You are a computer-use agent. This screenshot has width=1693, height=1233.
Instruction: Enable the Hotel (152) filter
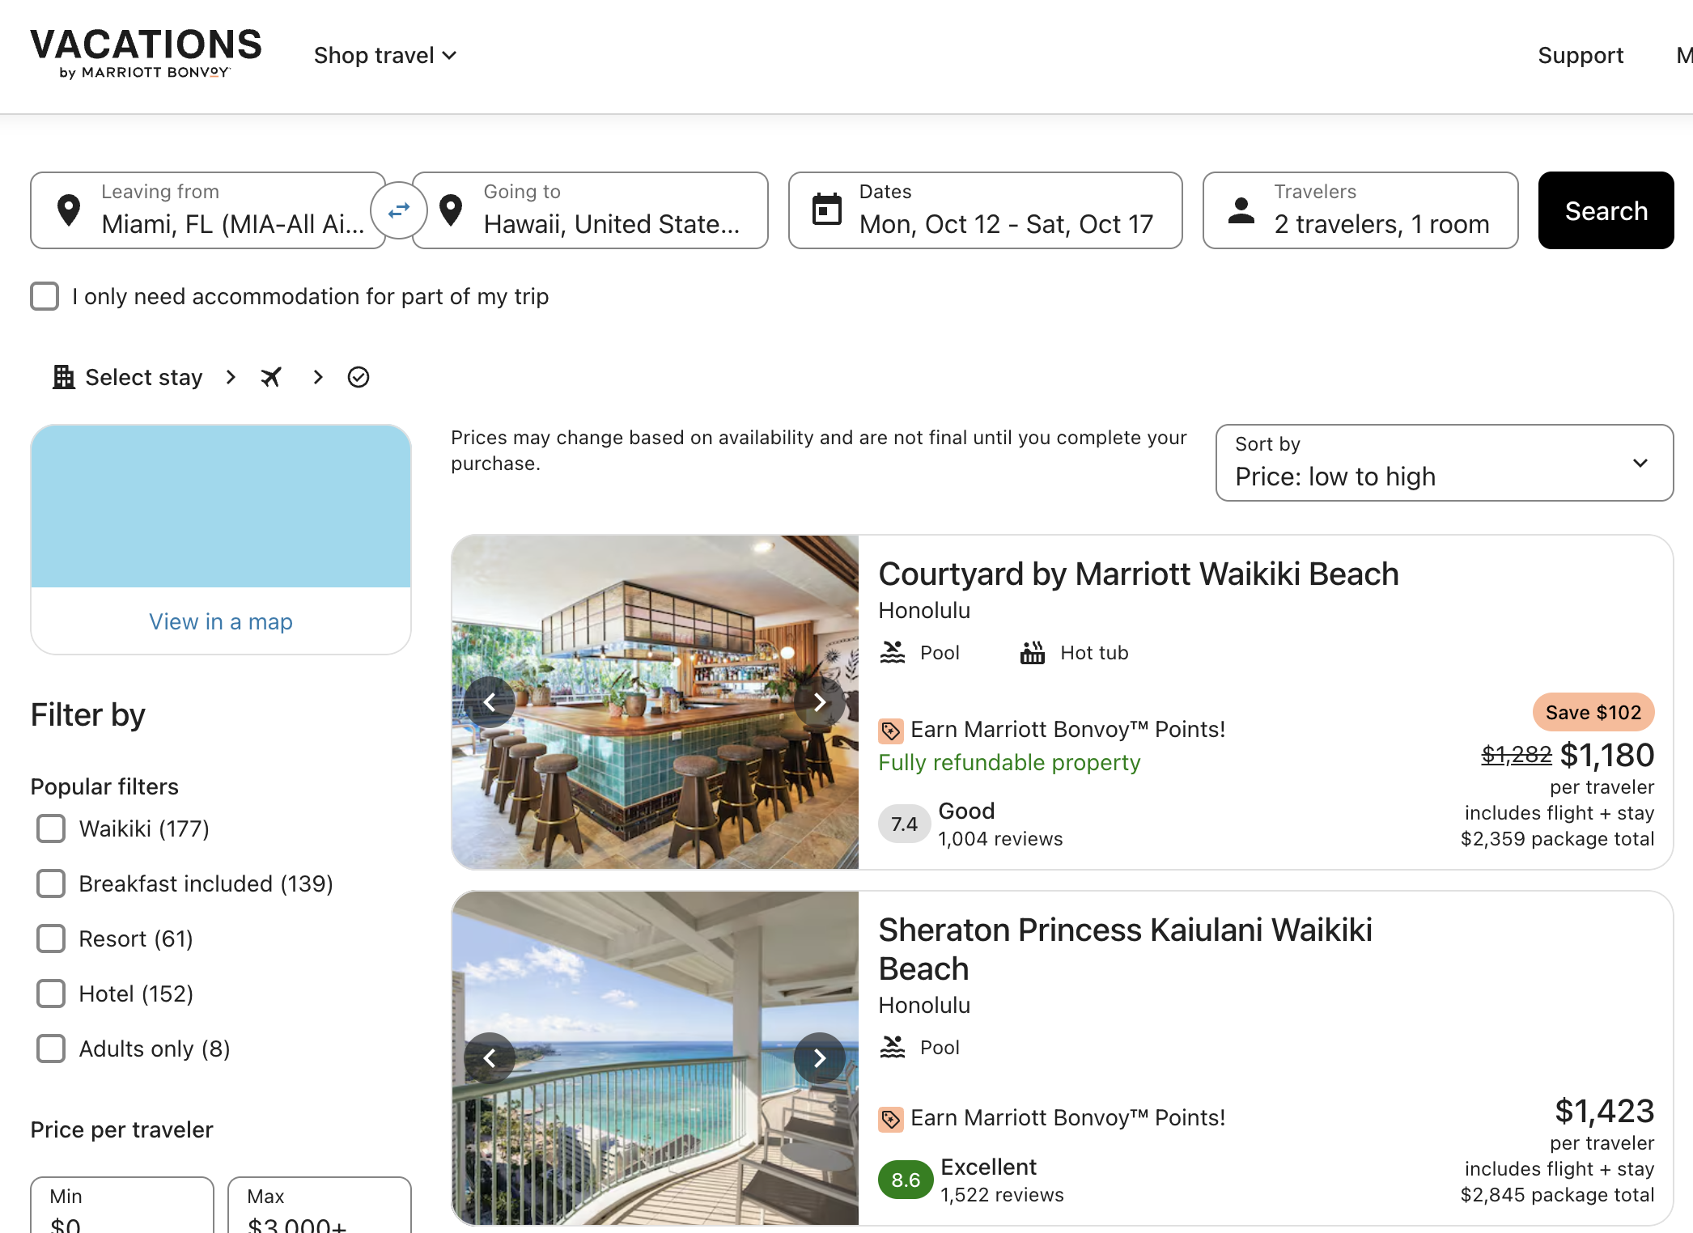pyautogui.click(x=51, y=994)
